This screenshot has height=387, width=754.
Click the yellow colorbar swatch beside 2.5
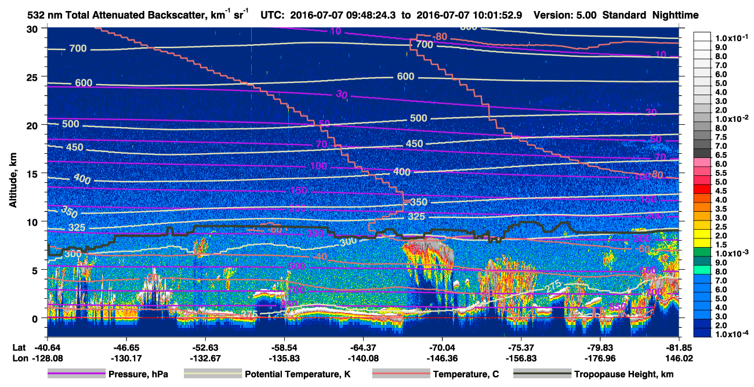click(702, 225)
